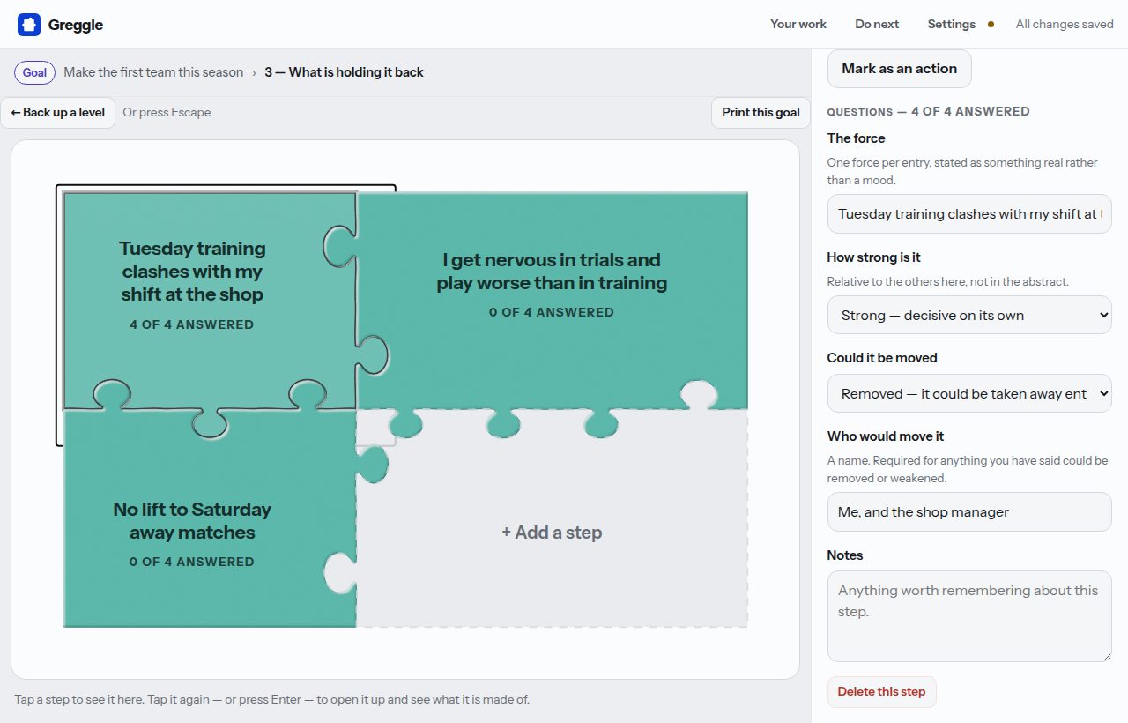Image resolution: width=1128 pixels, height=723 pixels.
Task: Click the 'Or press Escape' hint text
Action: [167, 112]
